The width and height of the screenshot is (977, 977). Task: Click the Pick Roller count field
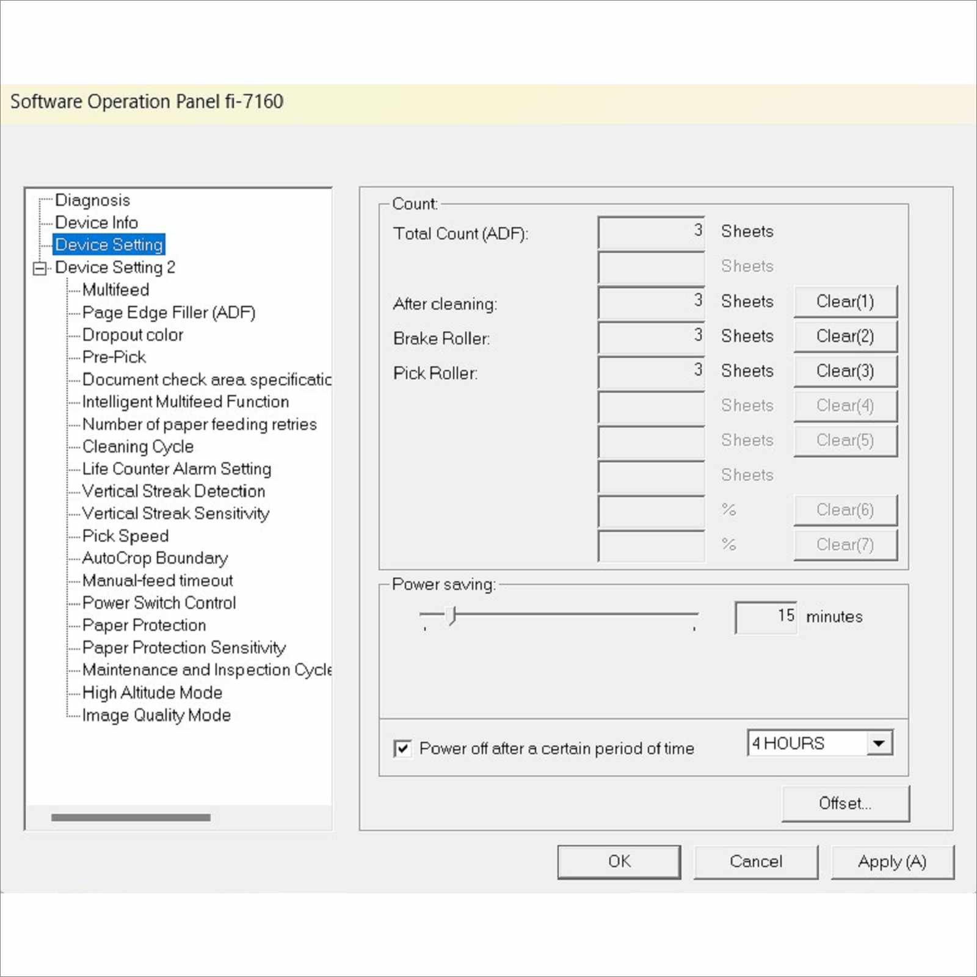[x=652, y=372]
